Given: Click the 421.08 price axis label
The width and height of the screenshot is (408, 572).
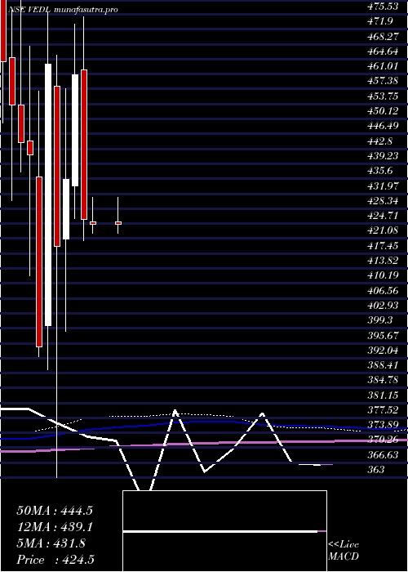Looking at the screenshot, I should [x=384, y=230].
